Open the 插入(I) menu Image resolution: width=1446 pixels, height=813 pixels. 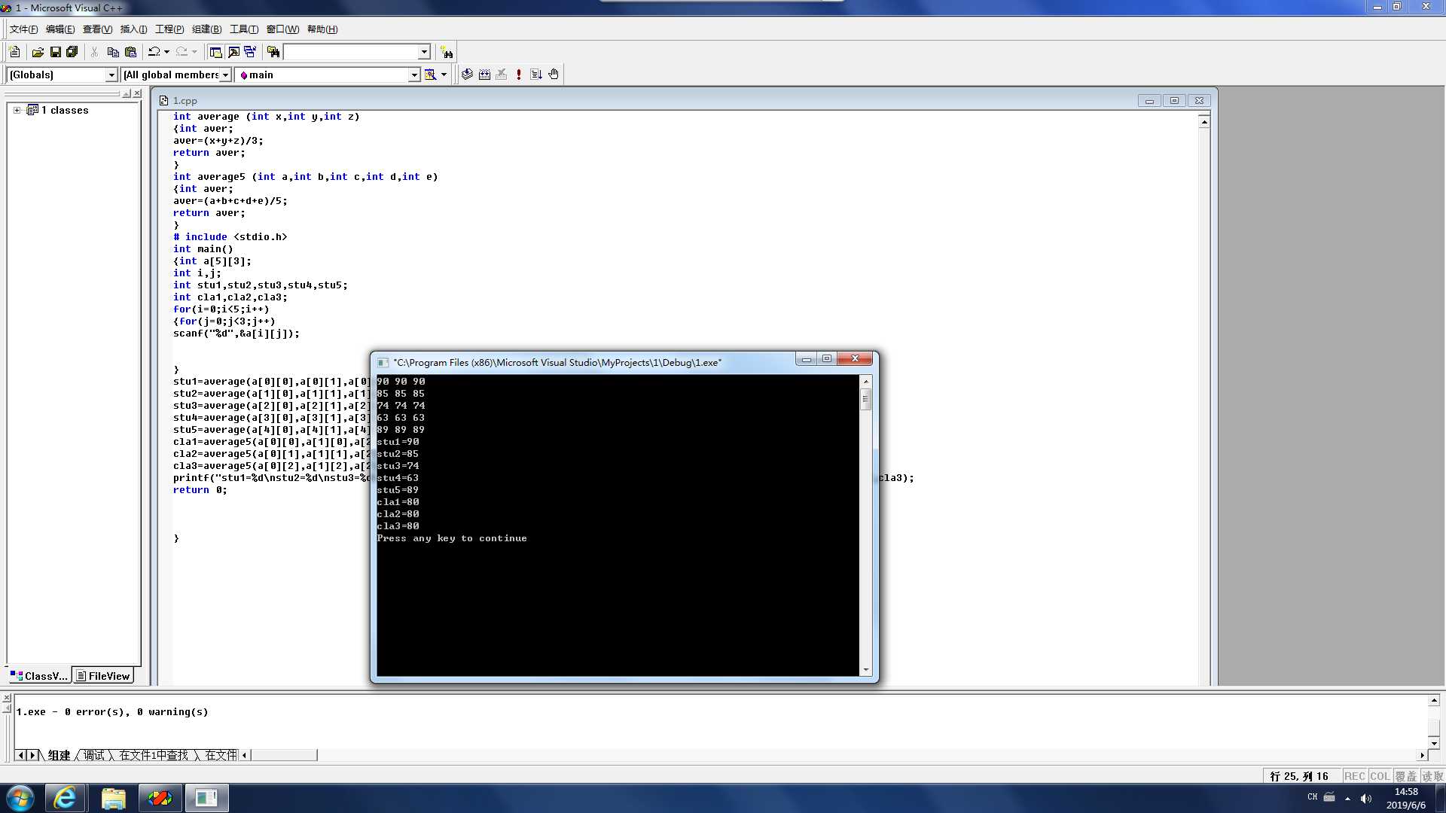133,29
